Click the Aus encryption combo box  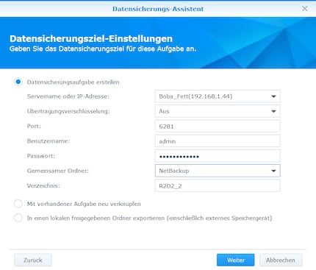(218, 111)
